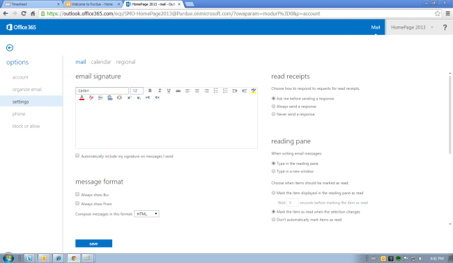Insert a numbered list
The height and width of the screenshot is (263, 453).
225,90
